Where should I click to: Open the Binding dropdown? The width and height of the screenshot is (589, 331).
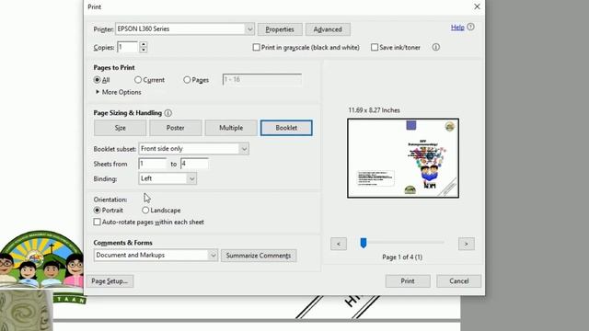[191, 178]
